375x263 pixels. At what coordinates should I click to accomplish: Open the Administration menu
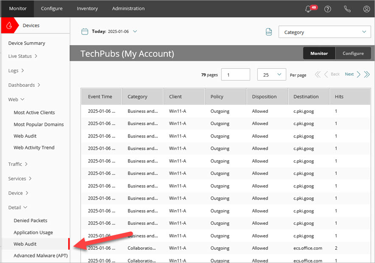(128, 9)
